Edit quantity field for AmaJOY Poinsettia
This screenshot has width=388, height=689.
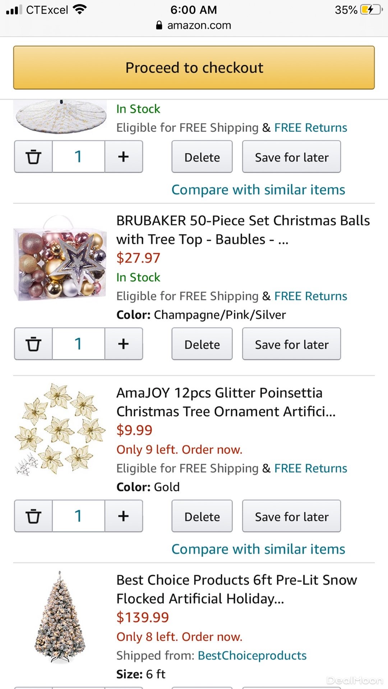point(78,516)
